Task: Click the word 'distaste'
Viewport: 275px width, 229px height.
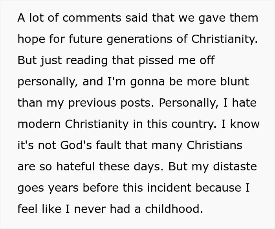Action: coord(235,166)
